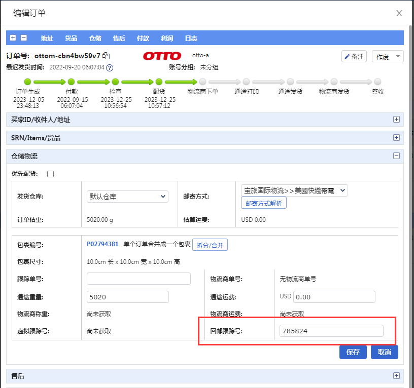Click the help icon beside latest ship time
Image resolution: width=414 pixels, height=388 pixels.
110,67
